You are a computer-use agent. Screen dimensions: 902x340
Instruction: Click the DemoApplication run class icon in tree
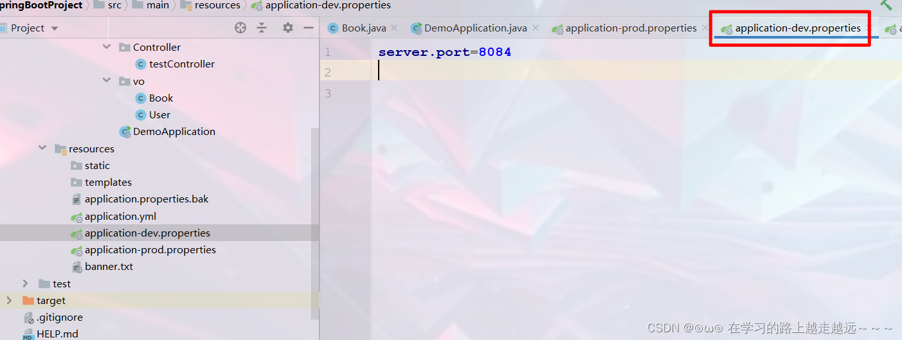click(x=125, y=131)
